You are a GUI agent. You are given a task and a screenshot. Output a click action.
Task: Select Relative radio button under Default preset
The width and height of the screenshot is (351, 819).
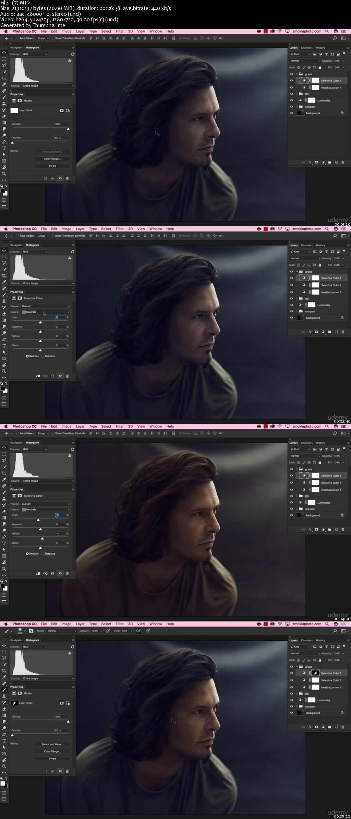[x=27, y=356]
